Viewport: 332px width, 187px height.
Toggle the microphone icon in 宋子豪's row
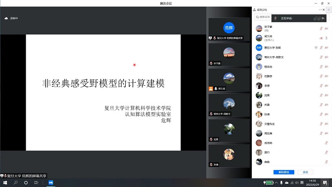tap(321, 29)
